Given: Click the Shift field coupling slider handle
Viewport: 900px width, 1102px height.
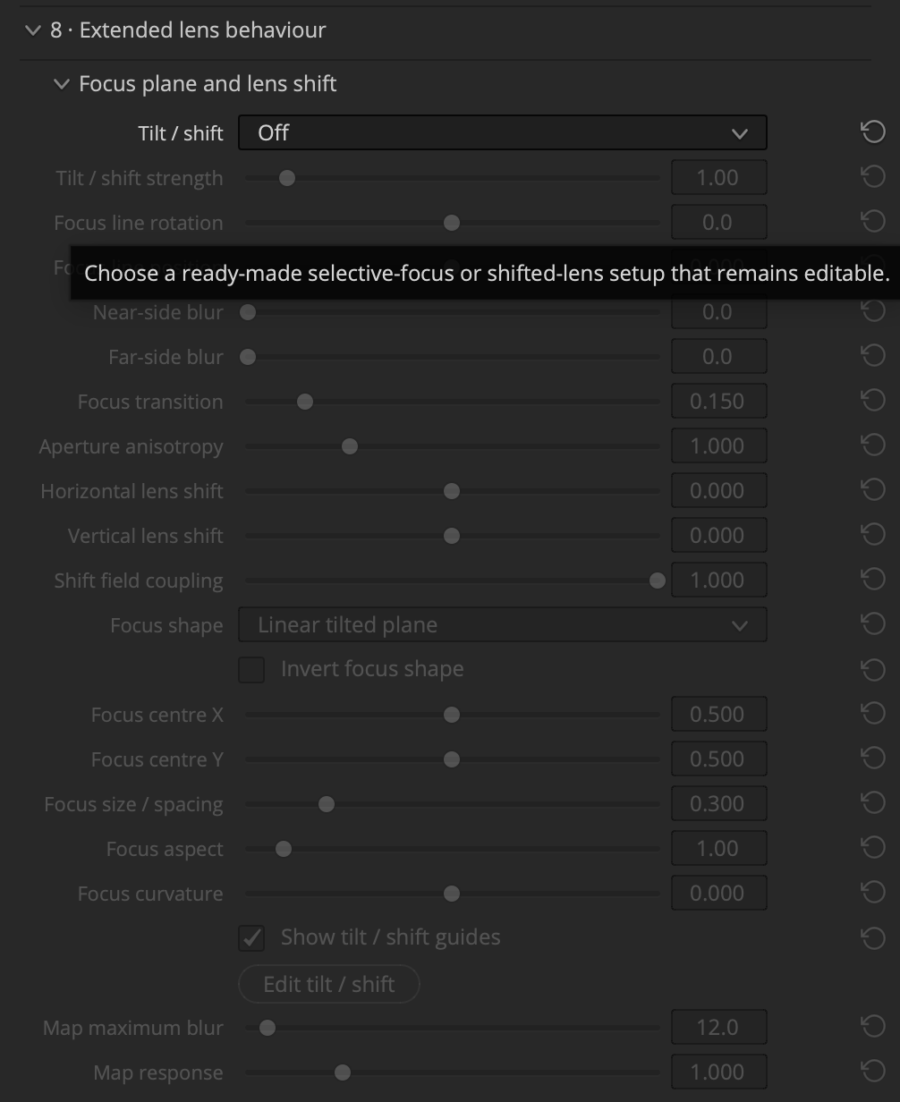Looking at the screenshot, I should coord(658,581).
